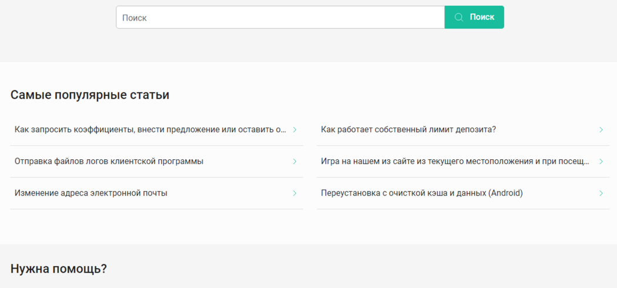Viewport: 617px width, 288px height.
Task: Click the 'Самые популярные статьи' heading
Action: coord(90,95)
